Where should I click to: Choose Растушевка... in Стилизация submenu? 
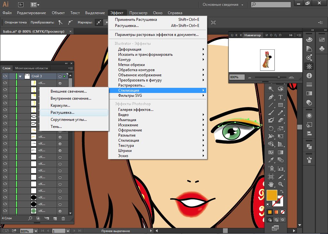coord(74,113)
